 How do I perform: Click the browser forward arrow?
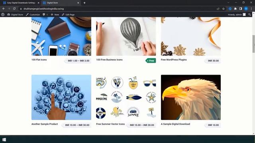point(9,9)
